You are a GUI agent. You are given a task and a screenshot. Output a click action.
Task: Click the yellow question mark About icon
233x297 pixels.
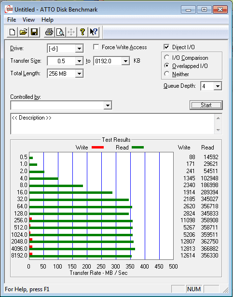coord(82,32)
